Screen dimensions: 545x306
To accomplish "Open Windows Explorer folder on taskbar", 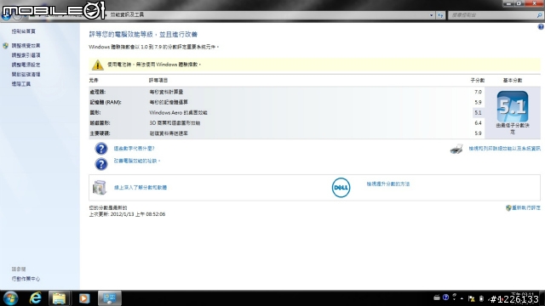I will tap(59, 298).
